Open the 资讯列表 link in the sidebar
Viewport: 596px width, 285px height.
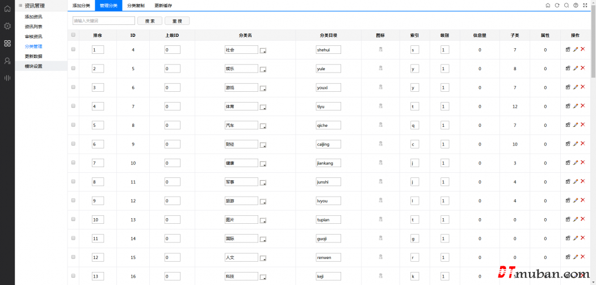tap(33, 27)
